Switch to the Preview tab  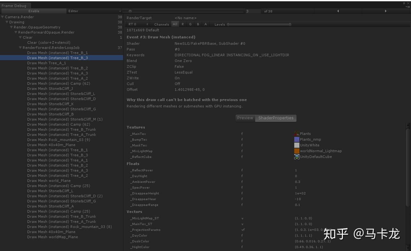pyautogui.click(x=245, y=118)
